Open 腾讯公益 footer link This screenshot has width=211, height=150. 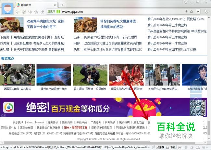coord(139,122)
